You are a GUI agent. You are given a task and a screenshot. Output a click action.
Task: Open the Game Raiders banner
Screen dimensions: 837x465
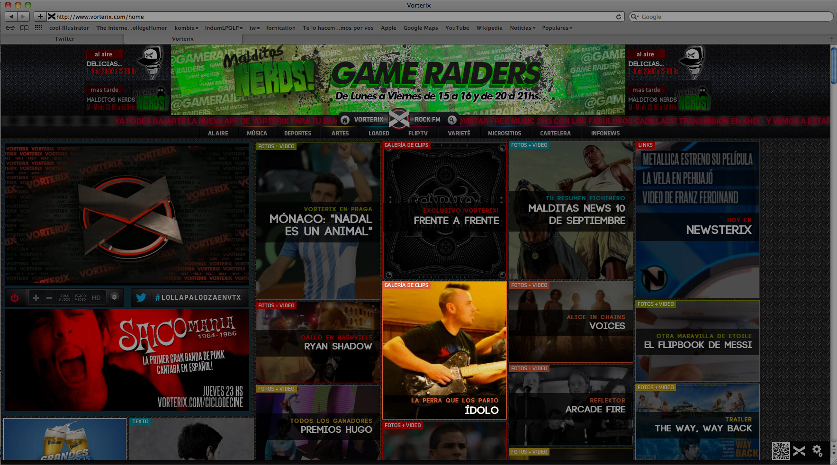click(x=398, y=80)
